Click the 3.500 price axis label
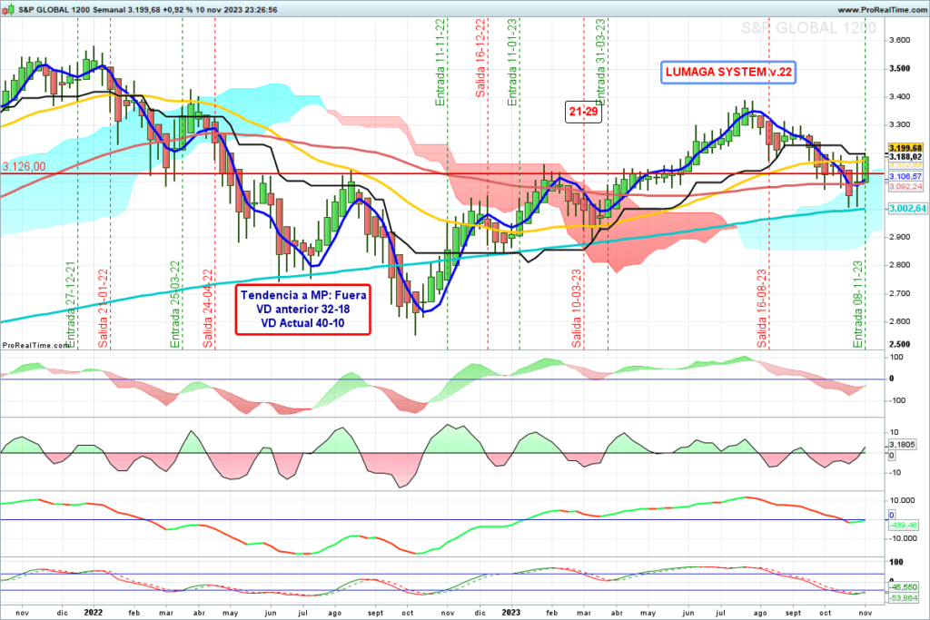Image resolution: width=930 pixels, height=620 pixels. [900, 69]
